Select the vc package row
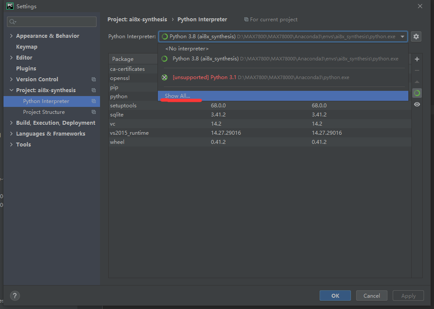This screenshot has height=309, width=434. tap(260, 124)
